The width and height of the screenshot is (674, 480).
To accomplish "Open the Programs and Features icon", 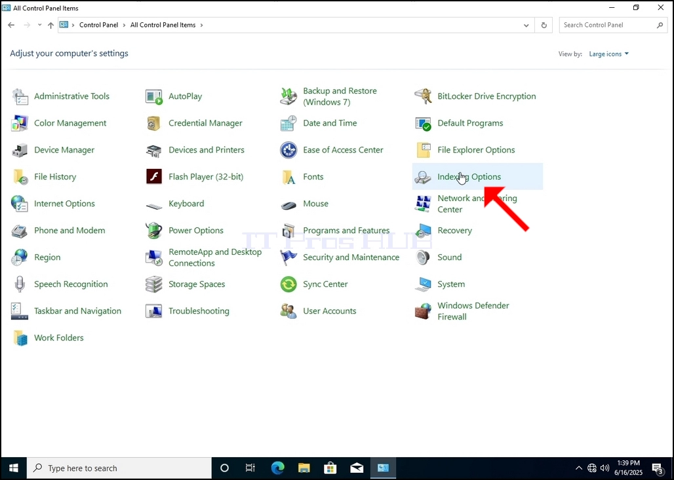I will pyautogui.click(x=288, y=231).
